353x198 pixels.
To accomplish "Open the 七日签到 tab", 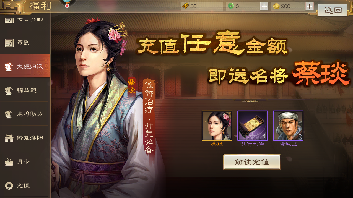I will (25, 20).
